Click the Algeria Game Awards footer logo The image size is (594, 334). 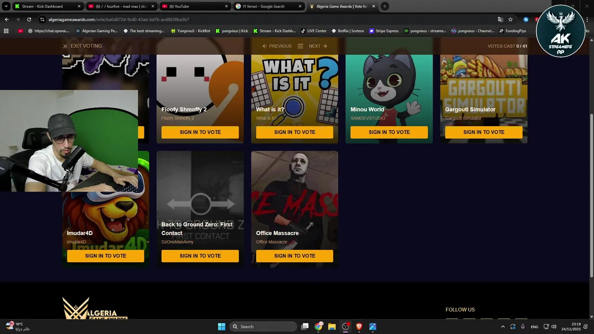[95, 308]
